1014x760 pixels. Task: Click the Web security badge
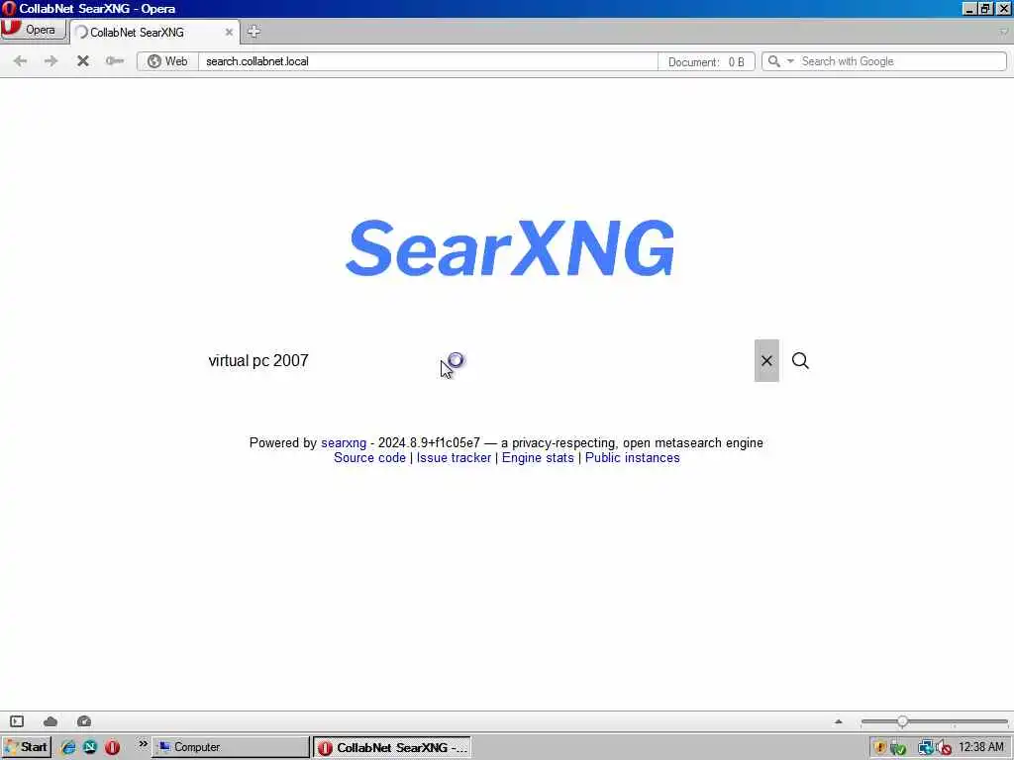(x=167, y=61)
